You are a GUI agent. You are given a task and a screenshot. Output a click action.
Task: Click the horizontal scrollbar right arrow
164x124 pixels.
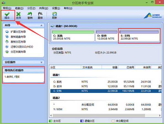coord(160,115)
